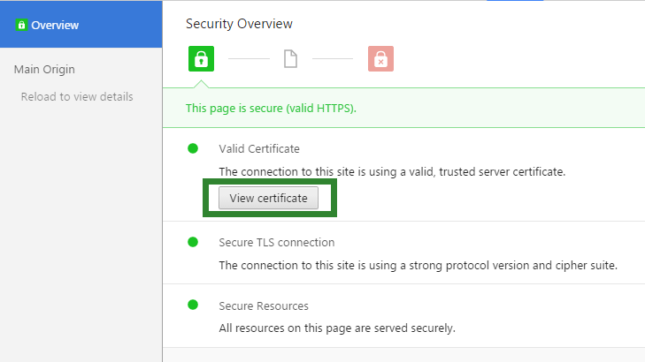The width and height of the screenshot is (645, 362).
Task: Click the green dot beside Secure Resources
Action: [x=193, y=305]
